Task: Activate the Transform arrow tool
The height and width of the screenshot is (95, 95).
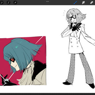Action: click(15, 3)
